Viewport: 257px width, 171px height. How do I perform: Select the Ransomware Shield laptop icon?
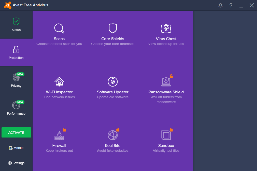(x=166, y=82)
